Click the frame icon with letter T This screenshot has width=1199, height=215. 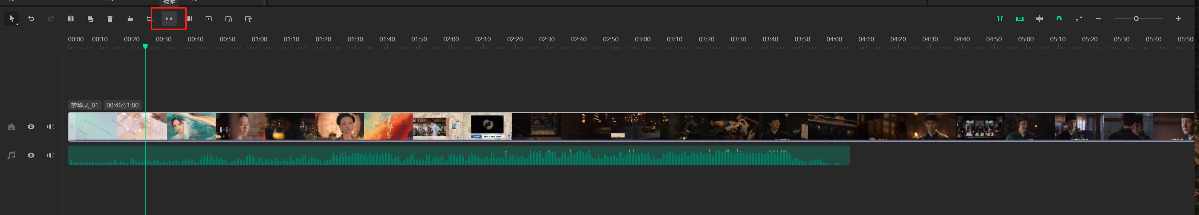(248, 19)
